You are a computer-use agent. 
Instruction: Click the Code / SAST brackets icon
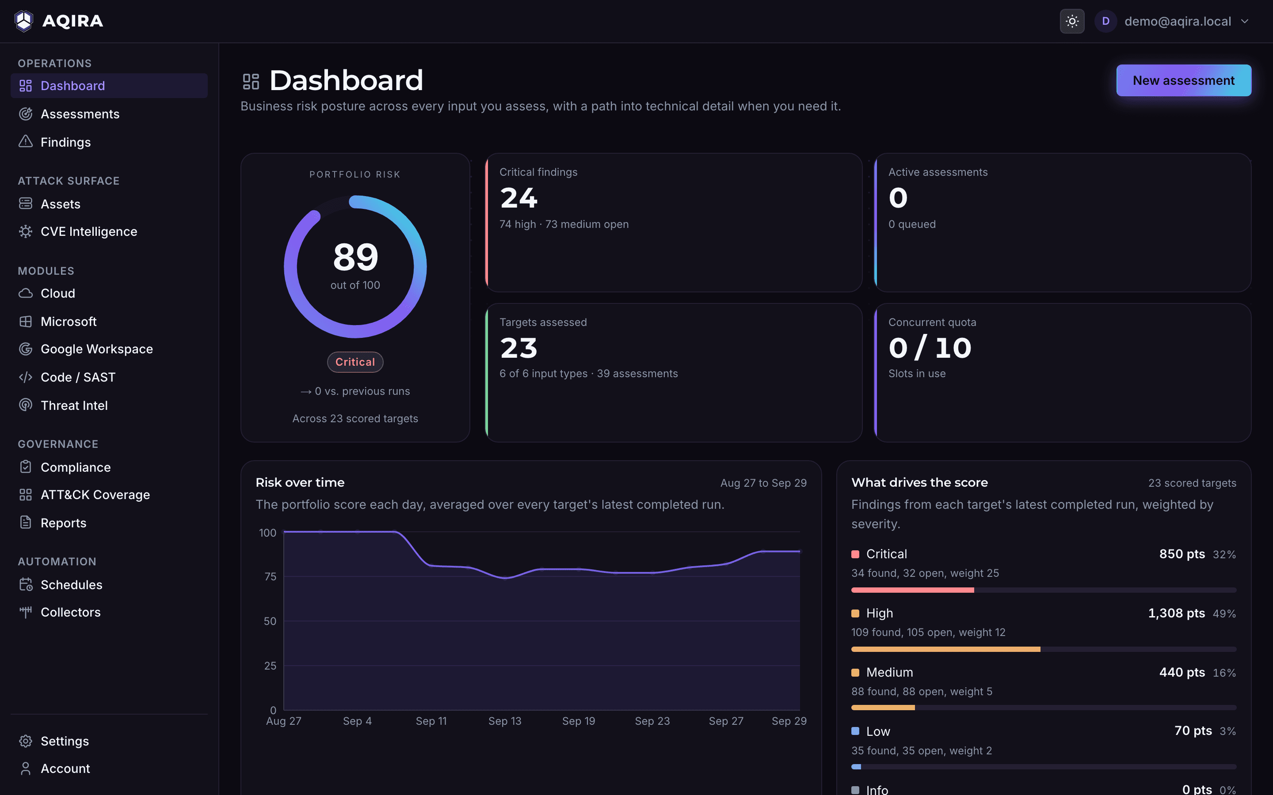(26, 377)
